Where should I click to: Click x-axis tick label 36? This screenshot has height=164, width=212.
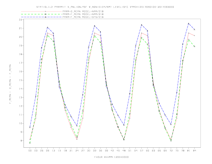click(100, 151)
